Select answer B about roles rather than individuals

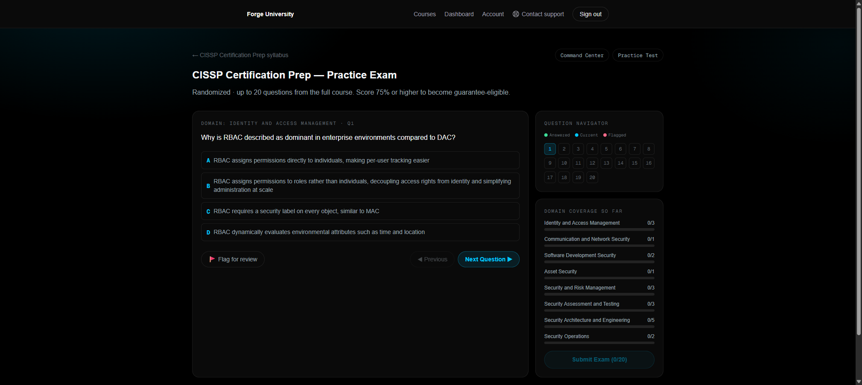(x=360, y=185)
